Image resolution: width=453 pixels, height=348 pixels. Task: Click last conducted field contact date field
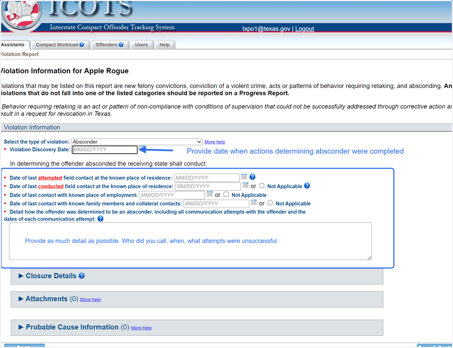[x=208, y=186]
